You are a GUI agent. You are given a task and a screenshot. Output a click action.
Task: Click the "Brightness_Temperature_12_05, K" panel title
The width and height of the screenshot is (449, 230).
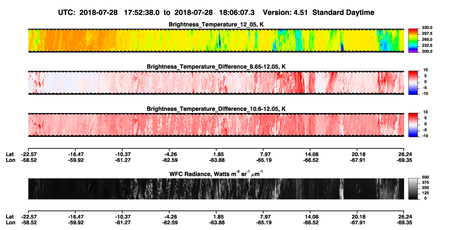(216, 24)
